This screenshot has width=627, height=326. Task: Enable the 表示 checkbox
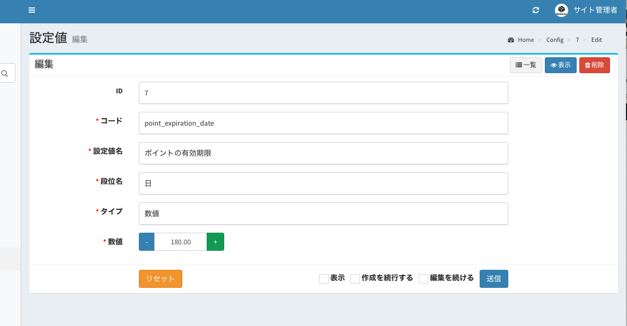324,279
